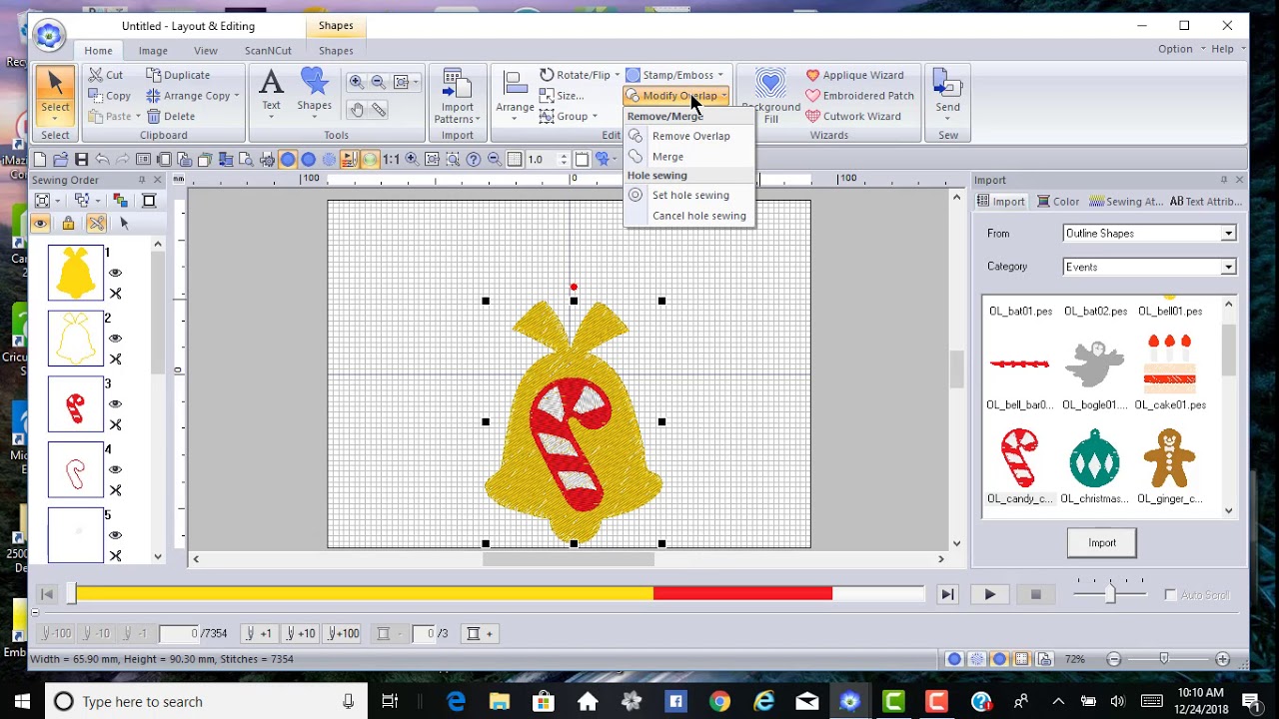The height and width of the screenshot is (719, 1279).
Task: Switch to the Image ribbon tab
Action: (153, 51)
